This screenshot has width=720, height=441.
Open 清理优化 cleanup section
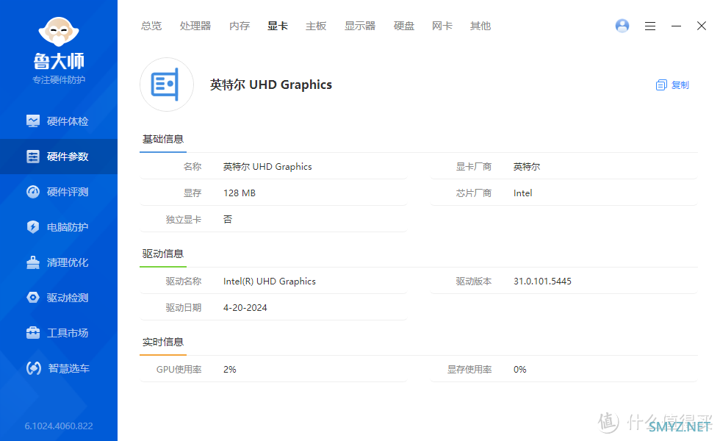[58, 262]
